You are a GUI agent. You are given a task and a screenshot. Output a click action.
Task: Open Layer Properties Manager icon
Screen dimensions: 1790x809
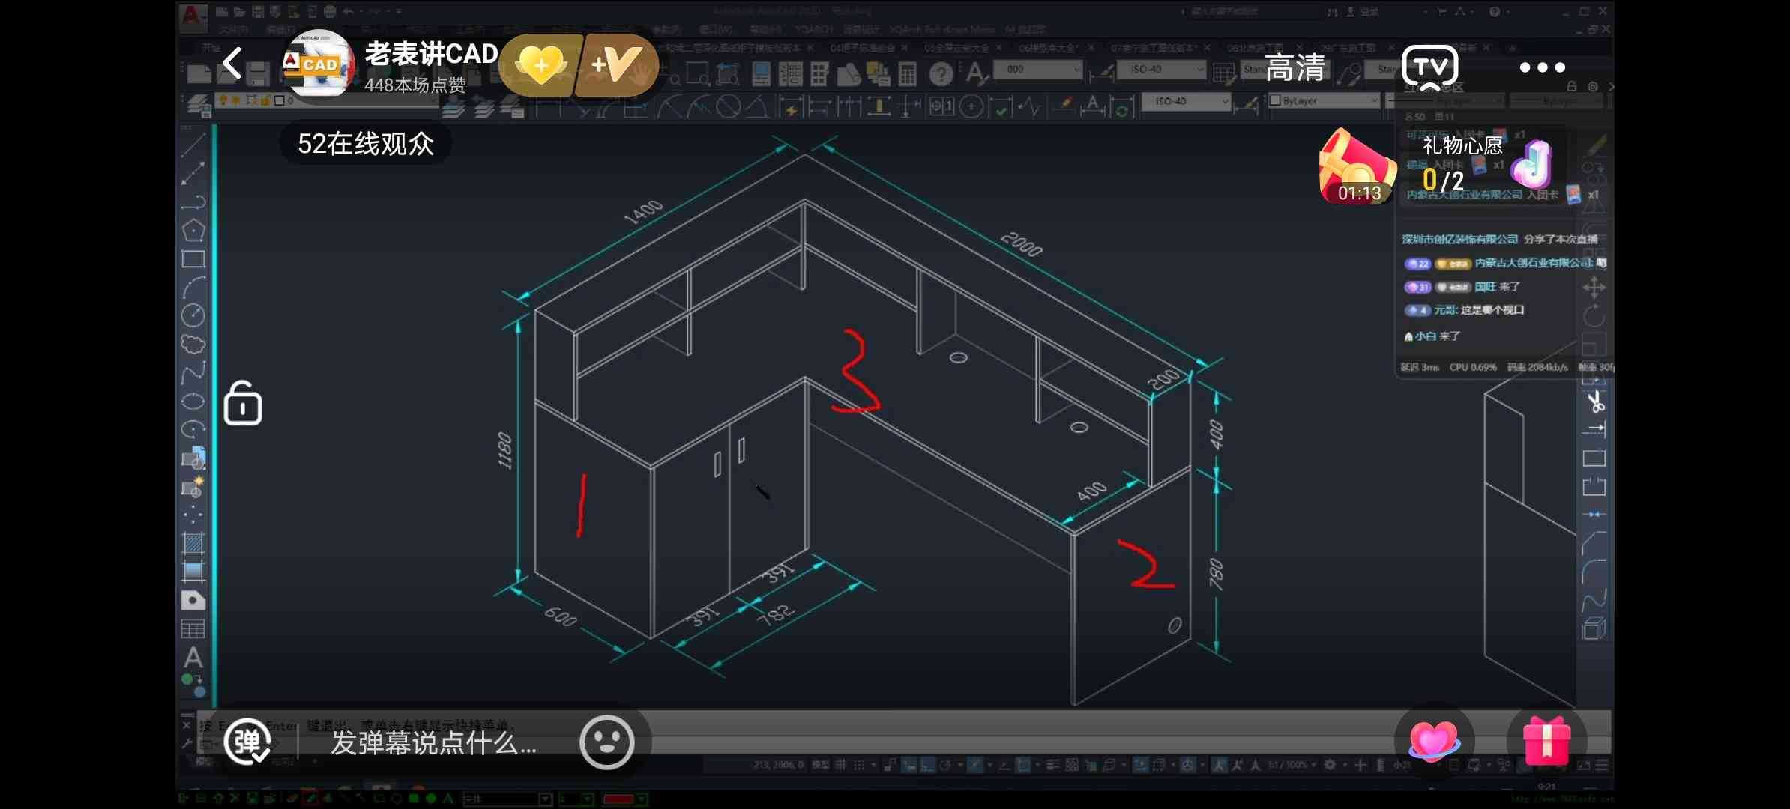[x=199, y=106]
